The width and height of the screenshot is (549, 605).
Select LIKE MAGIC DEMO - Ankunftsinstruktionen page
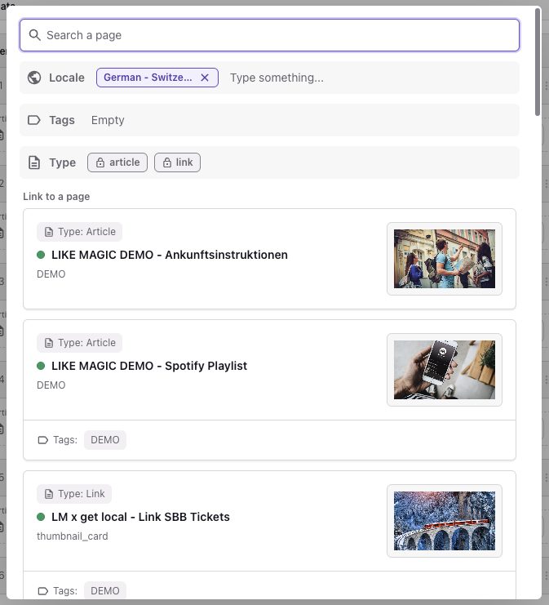[170, 255]
